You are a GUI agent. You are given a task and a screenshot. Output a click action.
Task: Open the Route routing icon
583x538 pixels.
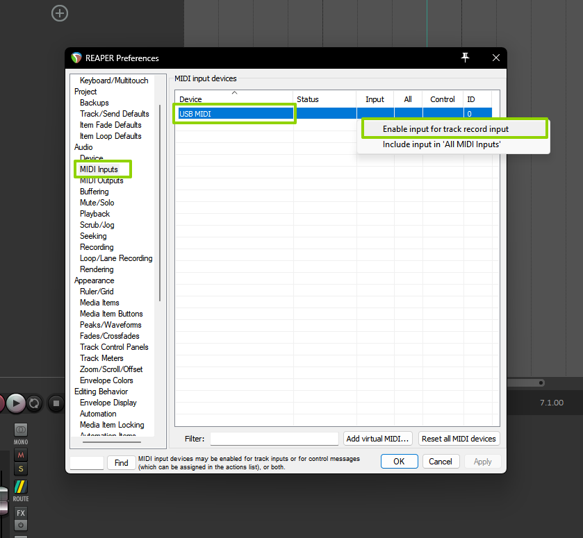click(x=21, y=487)
